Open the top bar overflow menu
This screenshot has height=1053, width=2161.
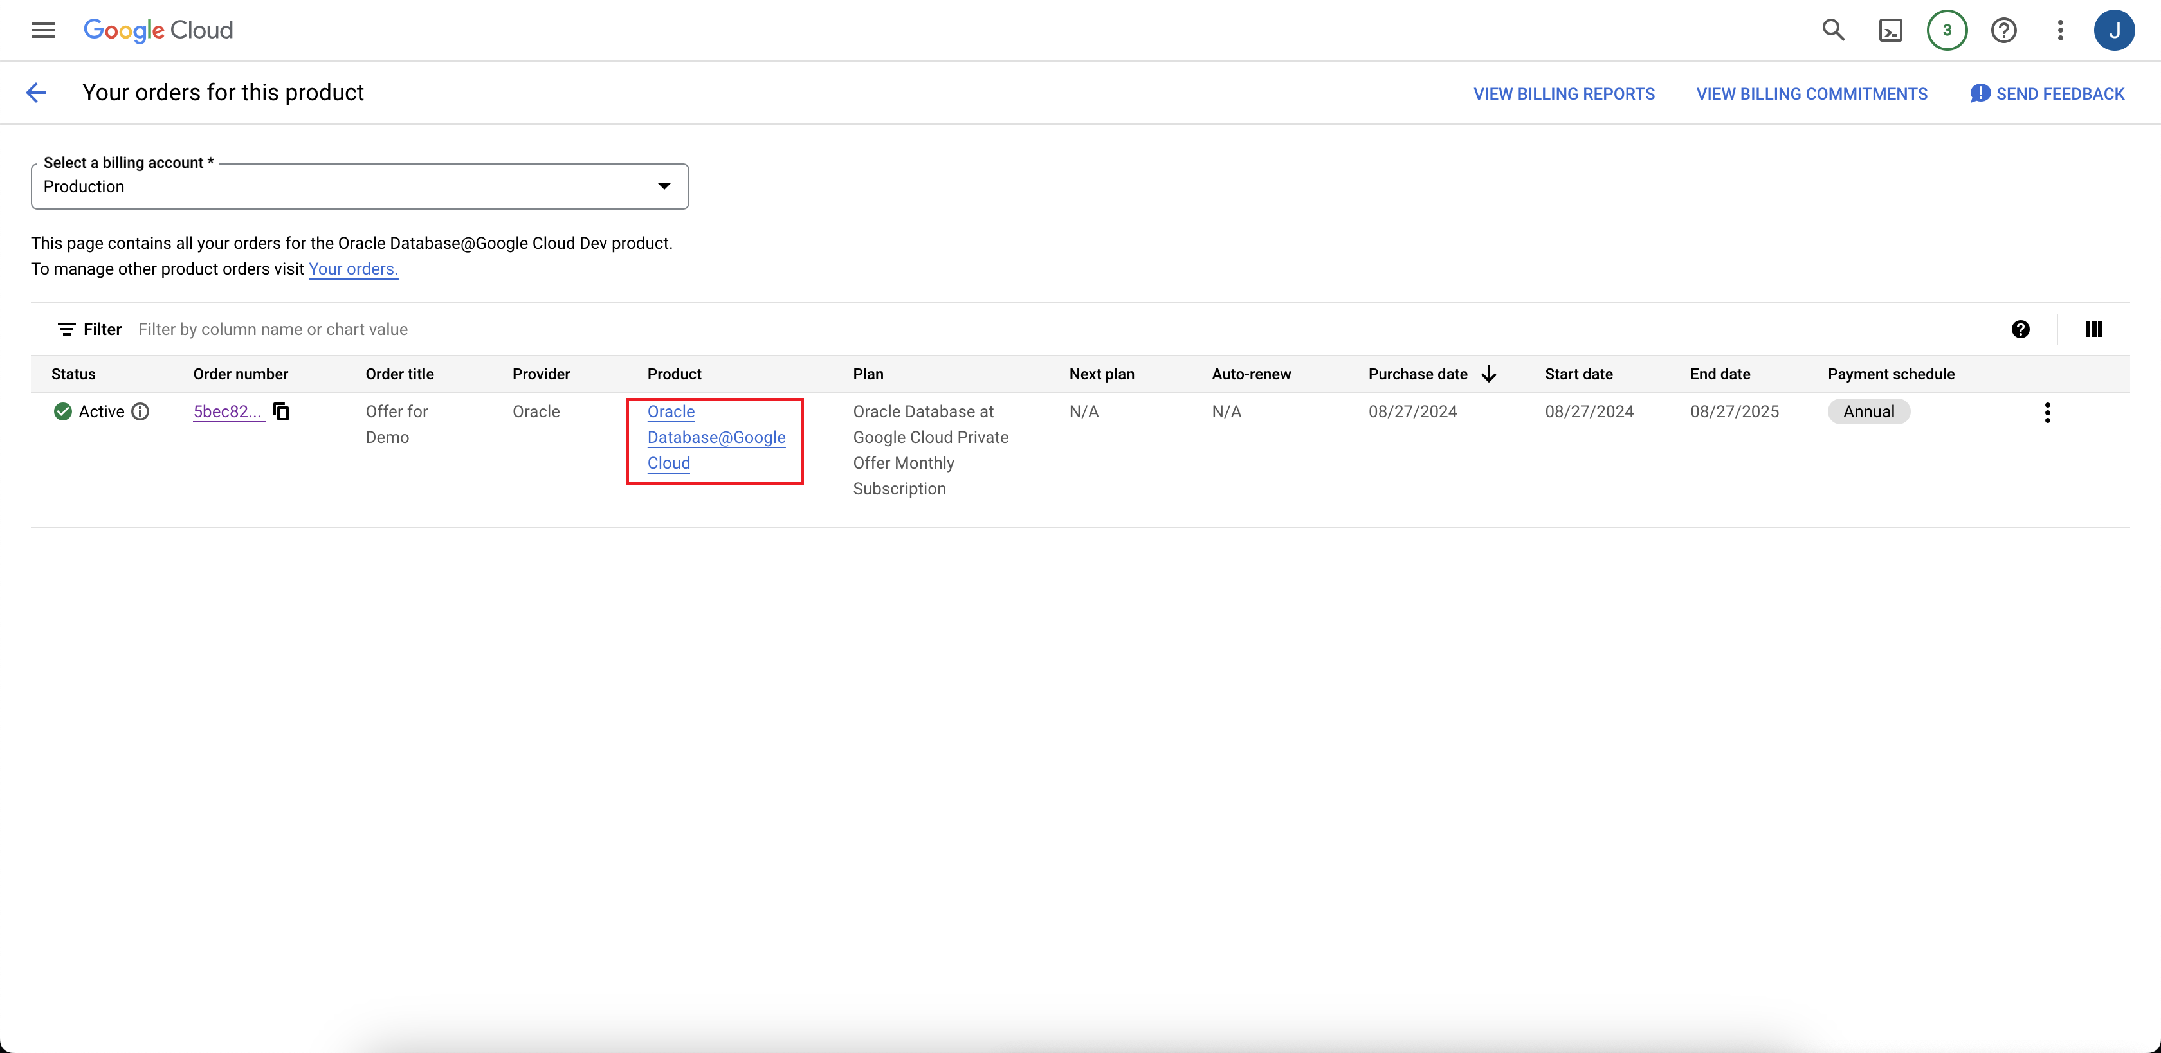2060,30
